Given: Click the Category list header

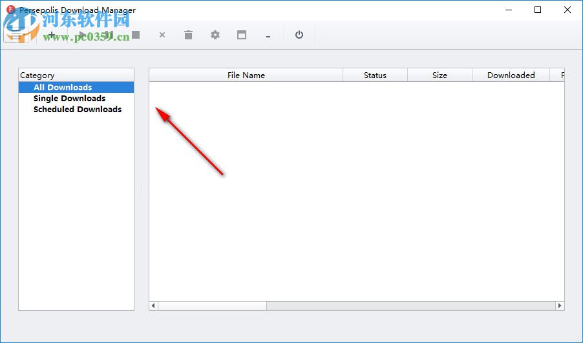Looking at the screenshot, I should click(x=76, y=75).
